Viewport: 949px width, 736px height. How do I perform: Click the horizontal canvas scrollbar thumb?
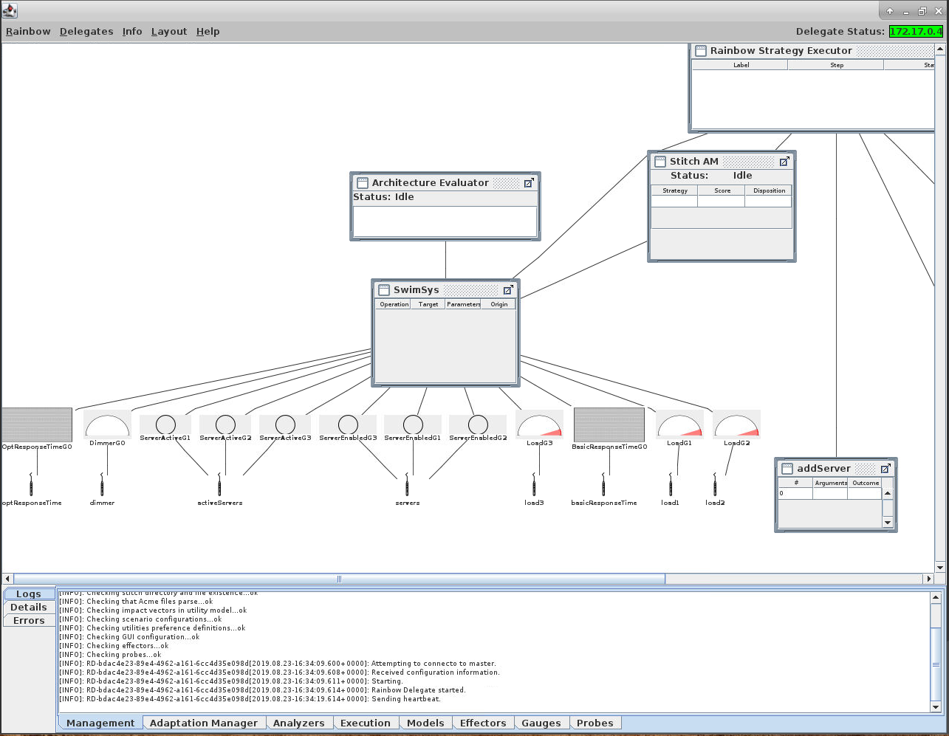coord(339,579)
